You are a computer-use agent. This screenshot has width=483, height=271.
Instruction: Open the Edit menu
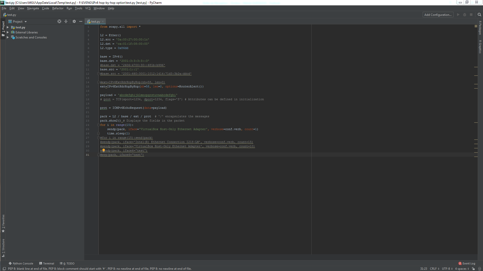12,8
